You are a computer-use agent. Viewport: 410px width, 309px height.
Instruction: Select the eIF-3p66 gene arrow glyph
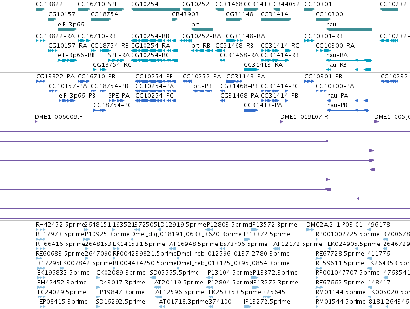(x=67, y=29)
